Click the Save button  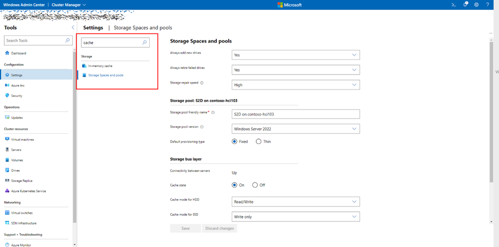185,228
